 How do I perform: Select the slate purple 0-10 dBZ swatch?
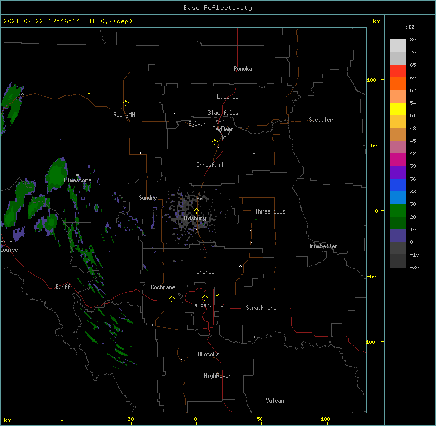tap(398, 236)
